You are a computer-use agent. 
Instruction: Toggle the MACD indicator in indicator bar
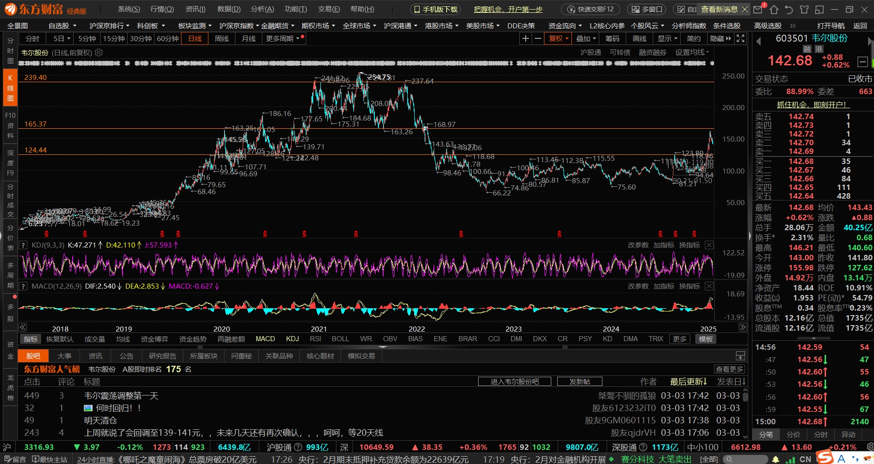point(265,339)
